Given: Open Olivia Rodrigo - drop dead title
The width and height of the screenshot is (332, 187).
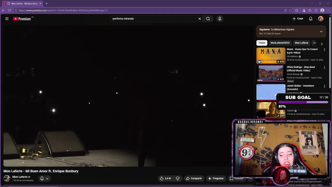Looking at the screenshot, I should tap(301, 69).
